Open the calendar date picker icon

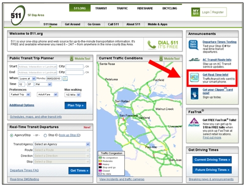[x=65, y=78]
